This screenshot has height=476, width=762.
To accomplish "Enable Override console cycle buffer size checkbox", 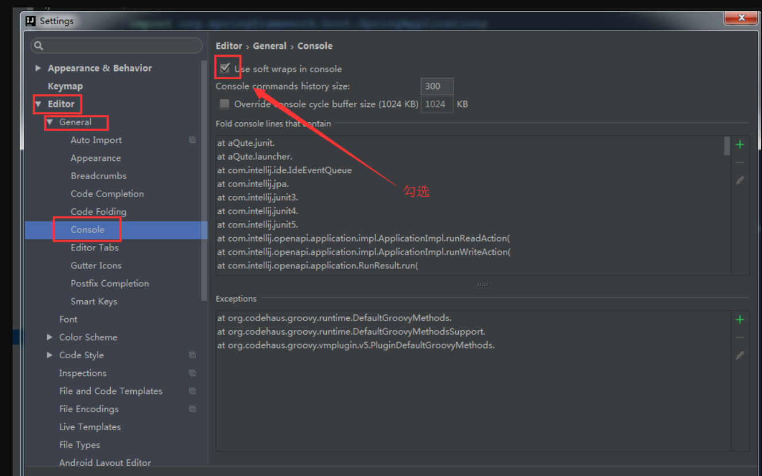I will click(225, 104).
